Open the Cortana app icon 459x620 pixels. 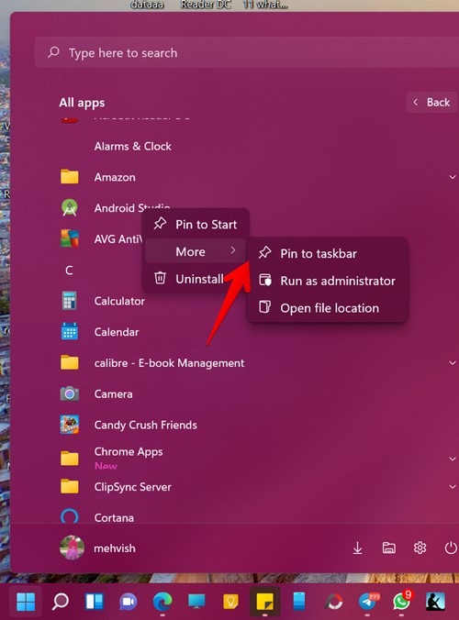click(x=70, y=516)
